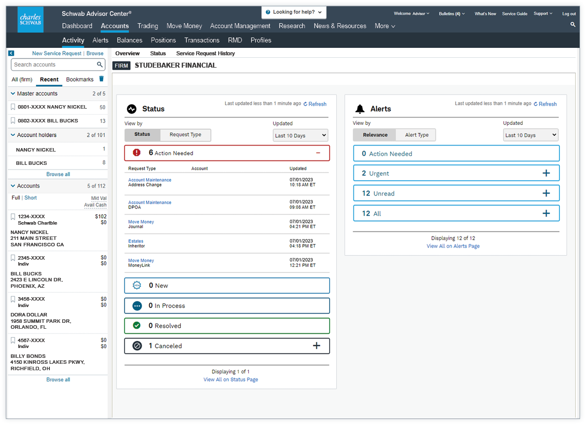
Task: Click New Service Request link
Action: pos(56,53)
